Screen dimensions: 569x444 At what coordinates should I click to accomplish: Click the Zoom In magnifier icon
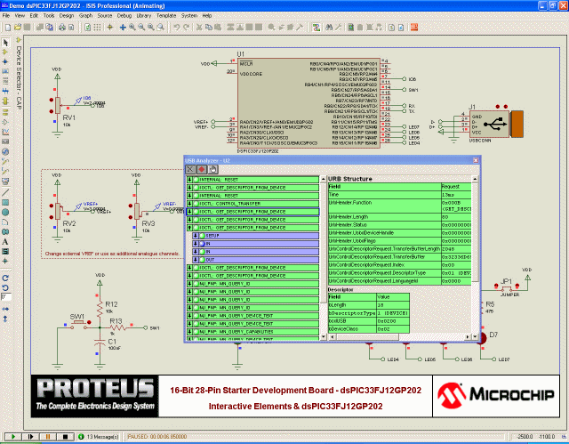132,28
